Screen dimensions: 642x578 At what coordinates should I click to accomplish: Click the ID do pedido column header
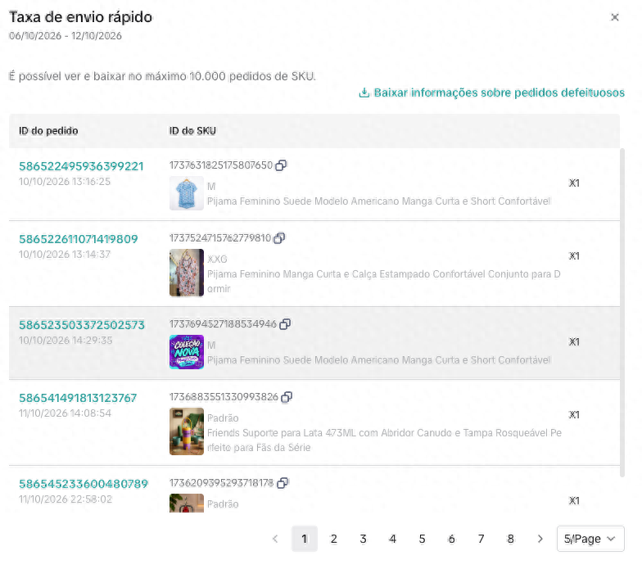pyautogui.click(x=48, y=131)
